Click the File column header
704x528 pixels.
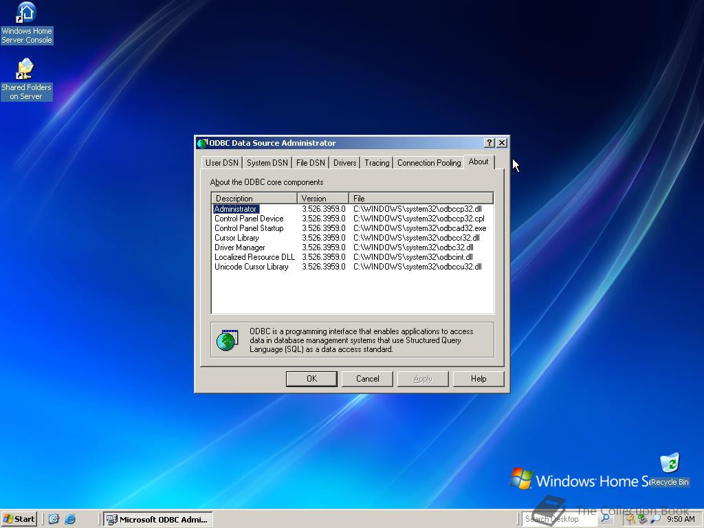[421, 198]
